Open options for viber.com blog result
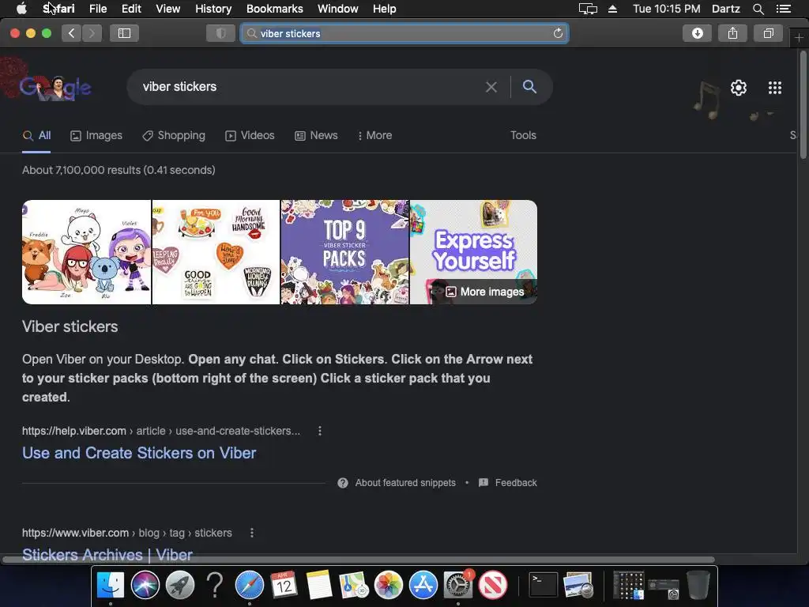 pyautogui.click(x=252, y=533)
